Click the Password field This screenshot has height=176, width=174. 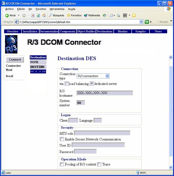pos(85,151)
